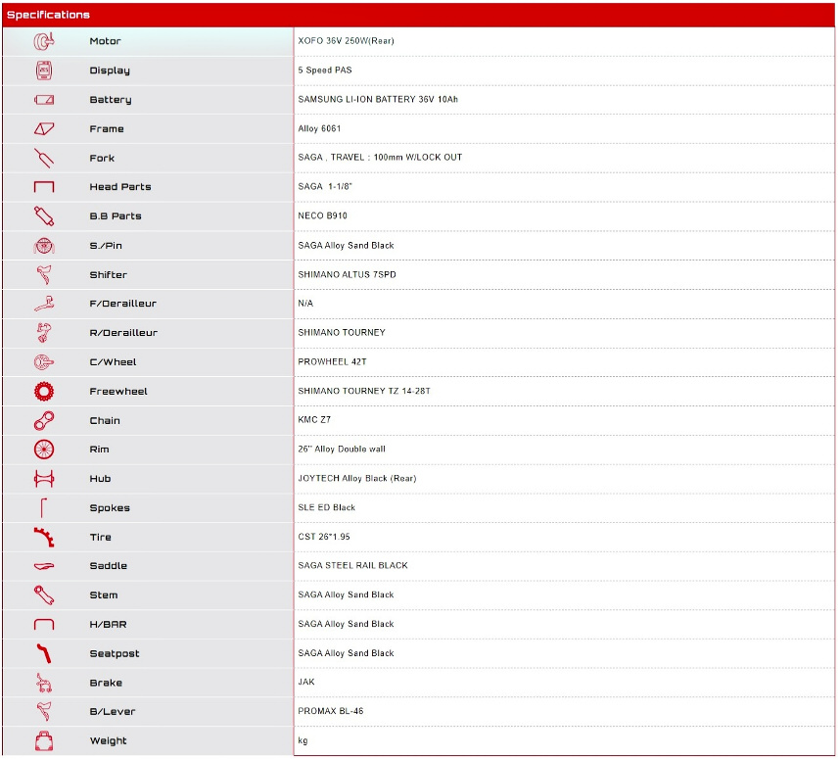
Task: Click the R/Derailleur icon
Action: pos(44,333)
